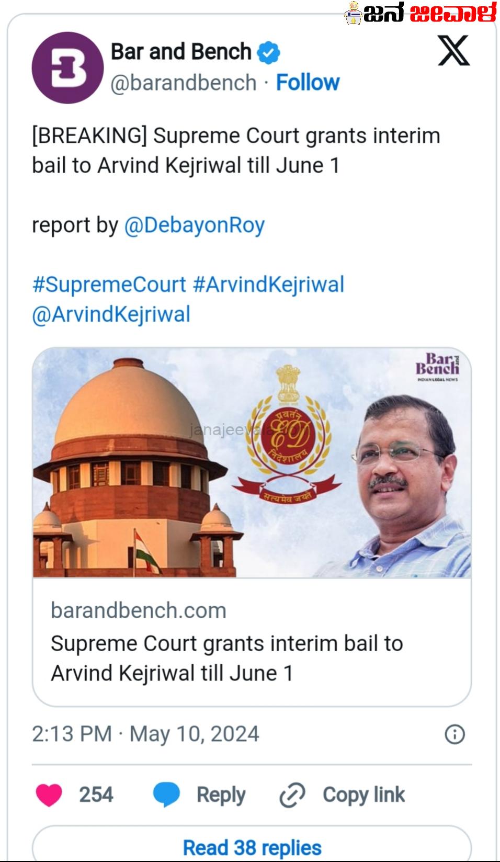The width and height of the screenshot is (500, 862).
Task: Click the 2:13 PM May 10, 2024 timestamp
Action: pos(145,734)
